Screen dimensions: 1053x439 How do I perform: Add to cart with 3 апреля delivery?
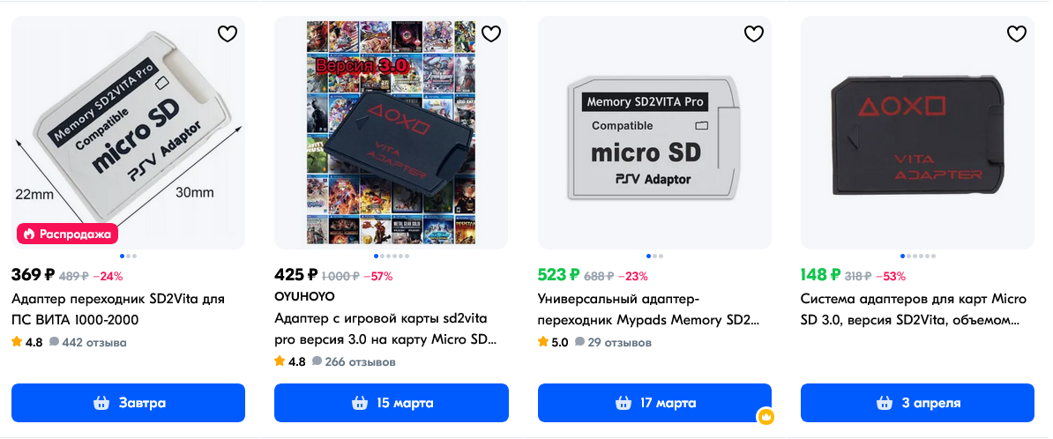(917, 403)
